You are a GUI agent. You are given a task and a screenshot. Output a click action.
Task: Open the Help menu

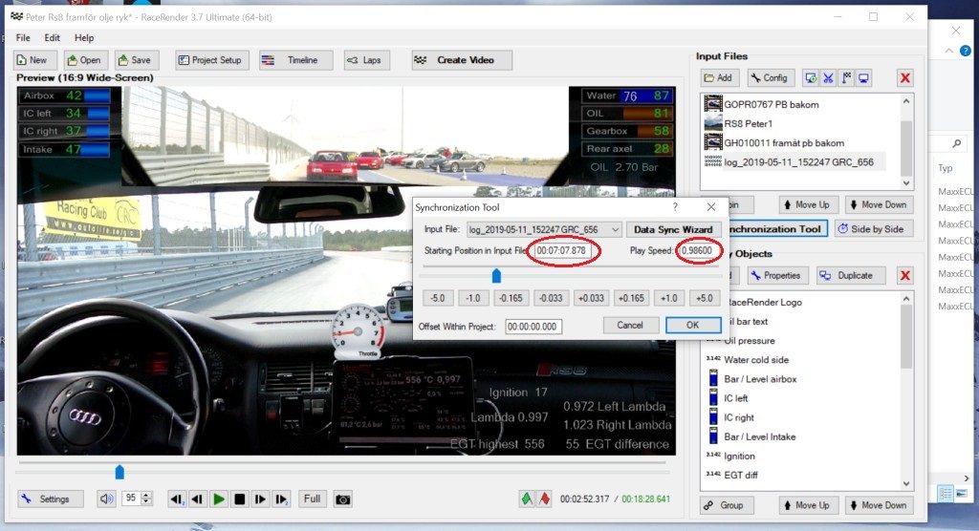pos(84,37)
